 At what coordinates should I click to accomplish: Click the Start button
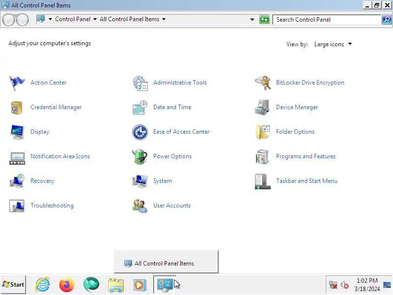tap(14, 285)
